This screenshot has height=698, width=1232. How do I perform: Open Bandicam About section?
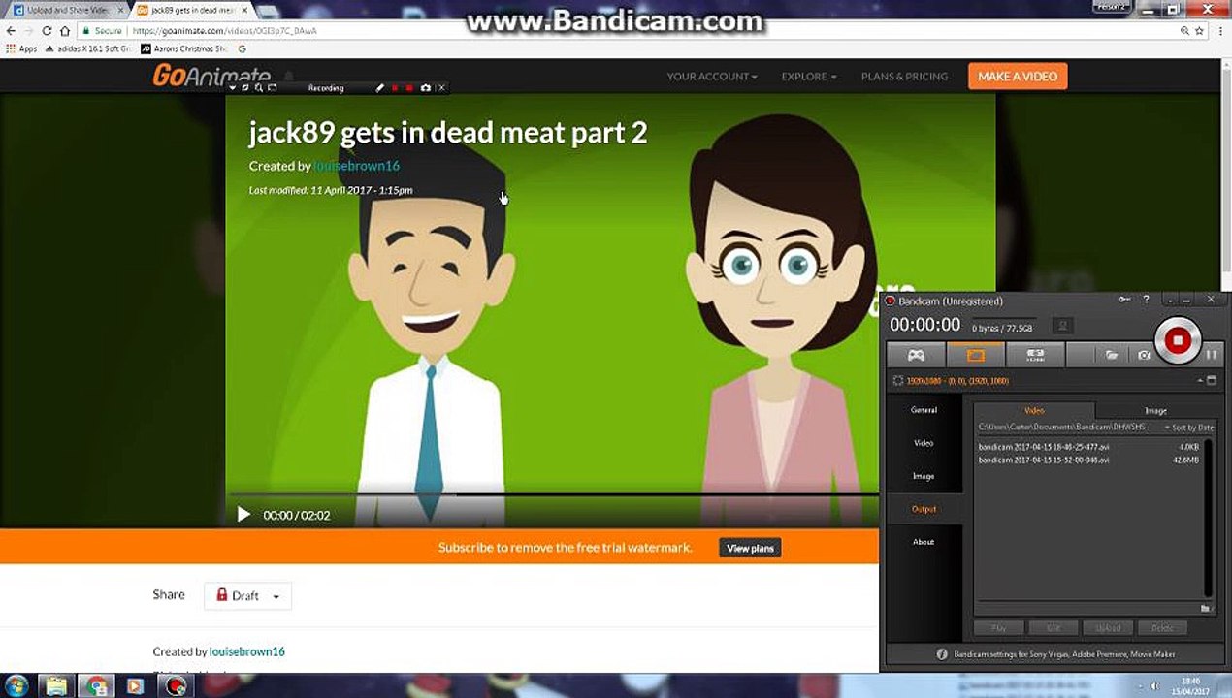click(x=924, y=542)
